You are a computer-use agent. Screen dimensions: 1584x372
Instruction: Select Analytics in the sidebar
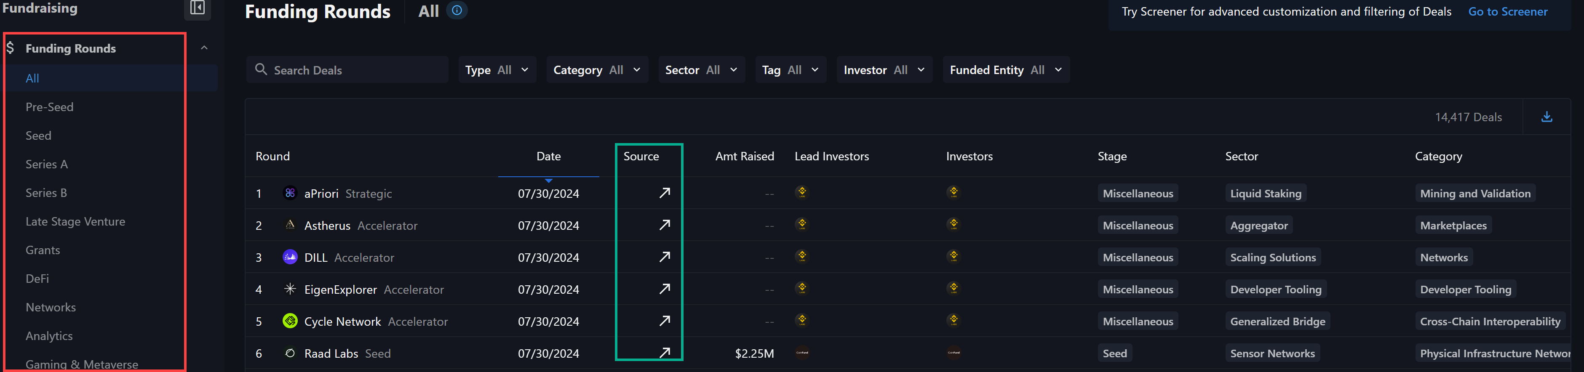[x=48, y=336]
